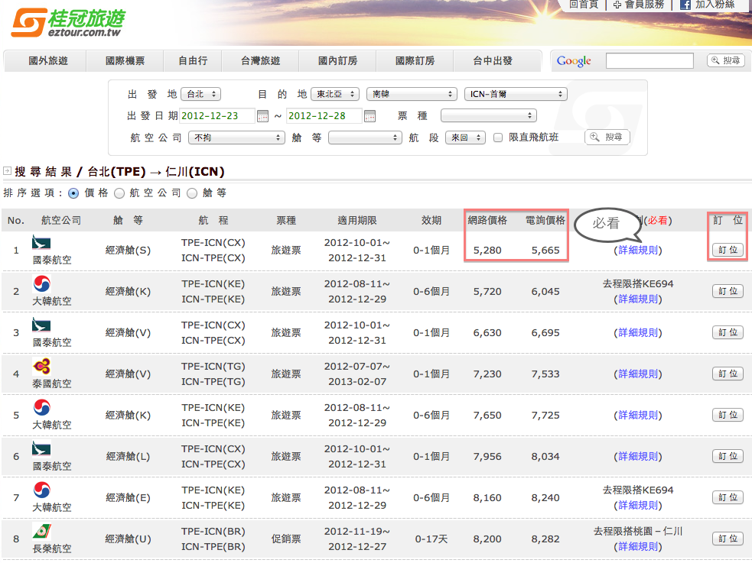Viewport: 752px width, 563px height.
Task: Open destination dropdown ICN-首爾
Action: pos(516,94)
